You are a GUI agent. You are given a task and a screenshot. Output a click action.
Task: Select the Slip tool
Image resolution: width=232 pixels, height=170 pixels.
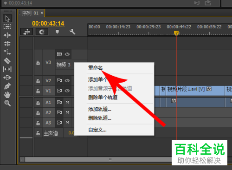tap(7, 69)
